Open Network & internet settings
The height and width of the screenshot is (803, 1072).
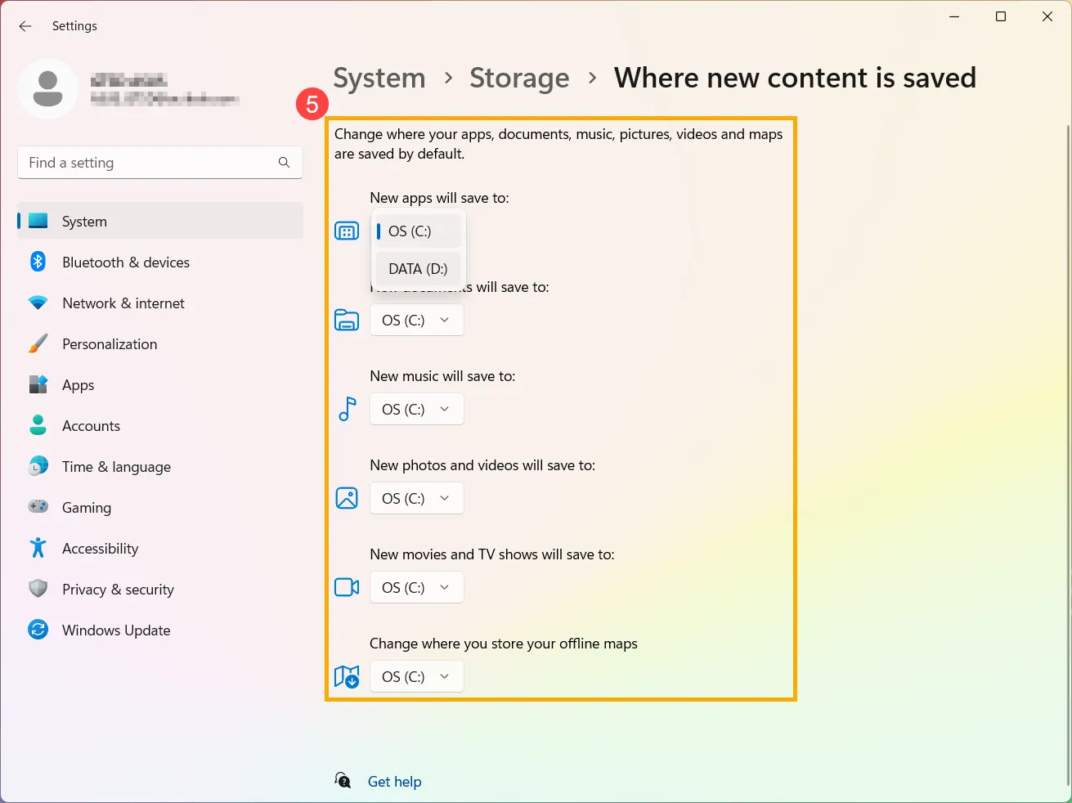click(160, 303)
